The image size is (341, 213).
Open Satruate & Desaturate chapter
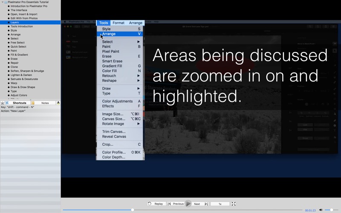tap(24, 79)
